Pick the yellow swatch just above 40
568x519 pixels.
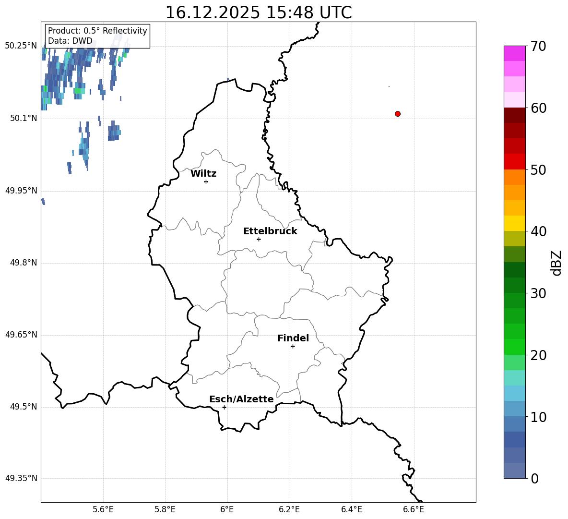514,223
